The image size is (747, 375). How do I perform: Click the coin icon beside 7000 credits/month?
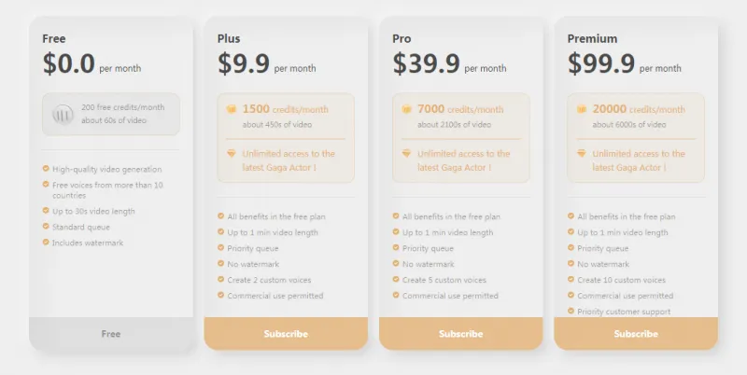tap(406, 109)
